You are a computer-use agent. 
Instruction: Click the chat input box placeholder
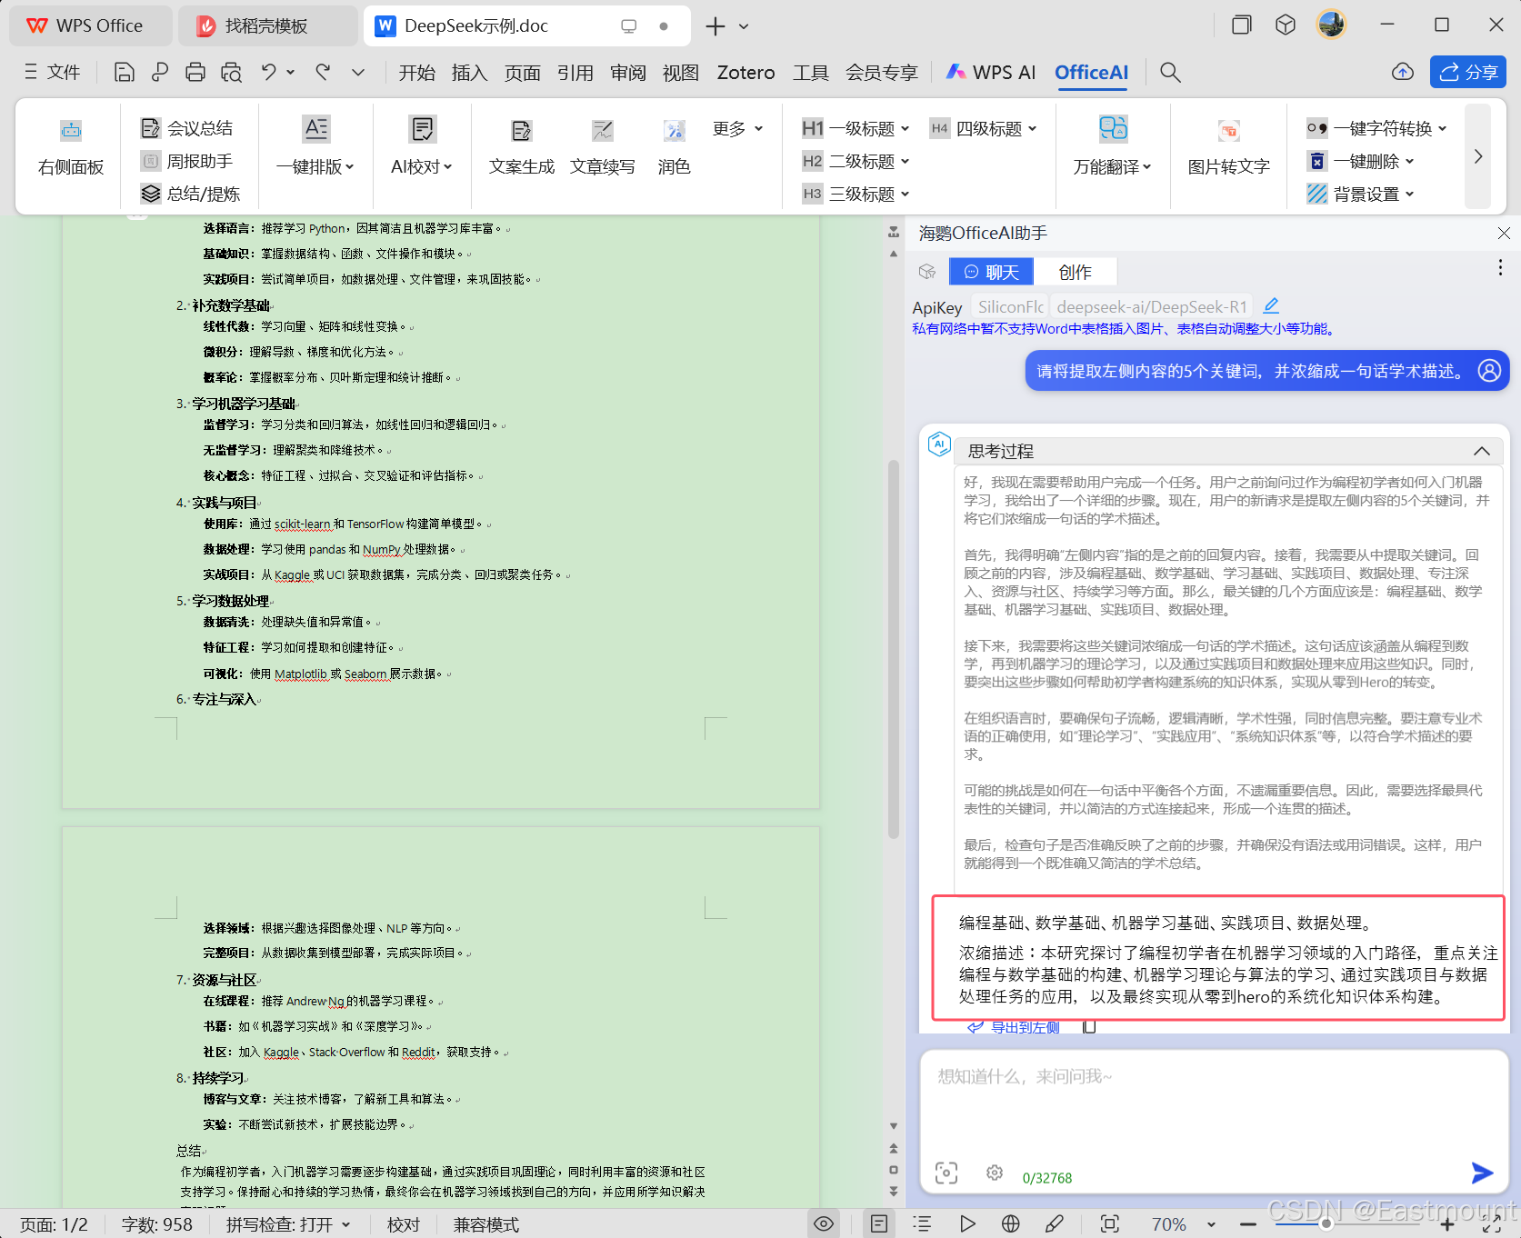[1025, 1076]
